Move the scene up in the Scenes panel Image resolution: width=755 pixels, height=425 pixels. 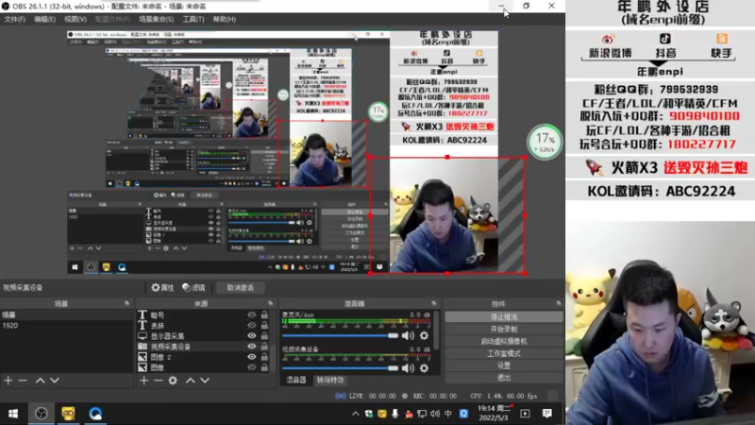[40, 381]
